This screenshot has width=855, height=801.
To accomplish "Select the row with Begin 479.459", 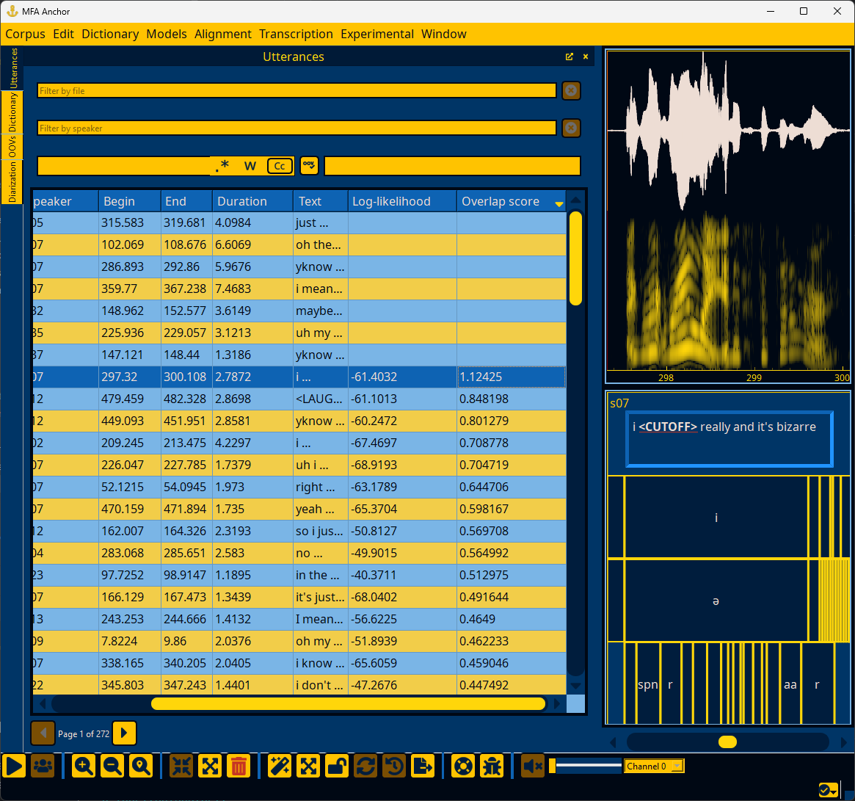I will point(299,399).
